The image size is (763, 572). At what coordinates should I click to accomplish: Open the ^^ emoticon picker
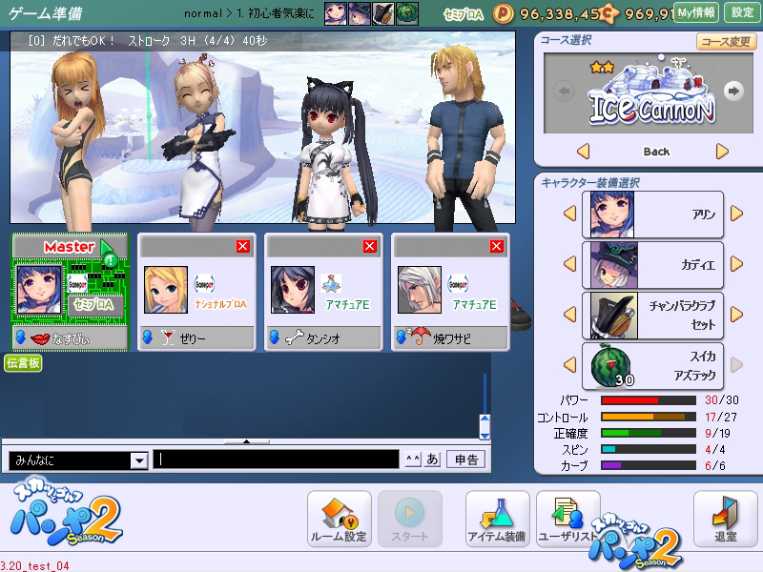pos(412,460)
